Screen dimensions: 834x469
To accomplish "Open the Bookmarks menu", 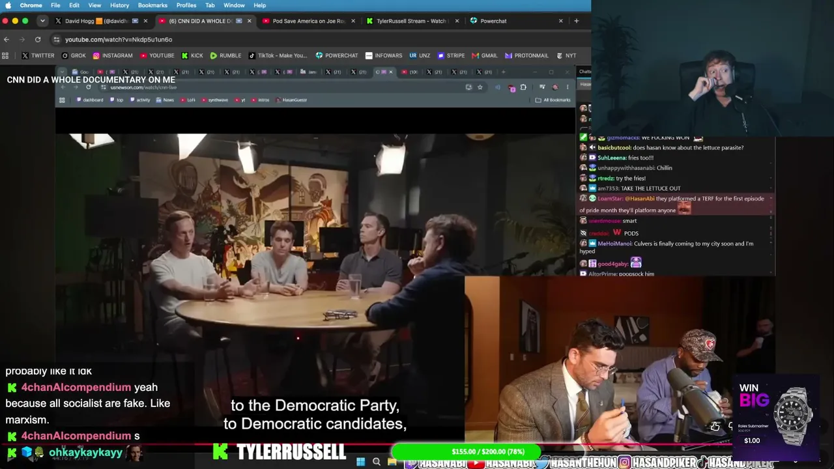I will click(x=152, y=5).
